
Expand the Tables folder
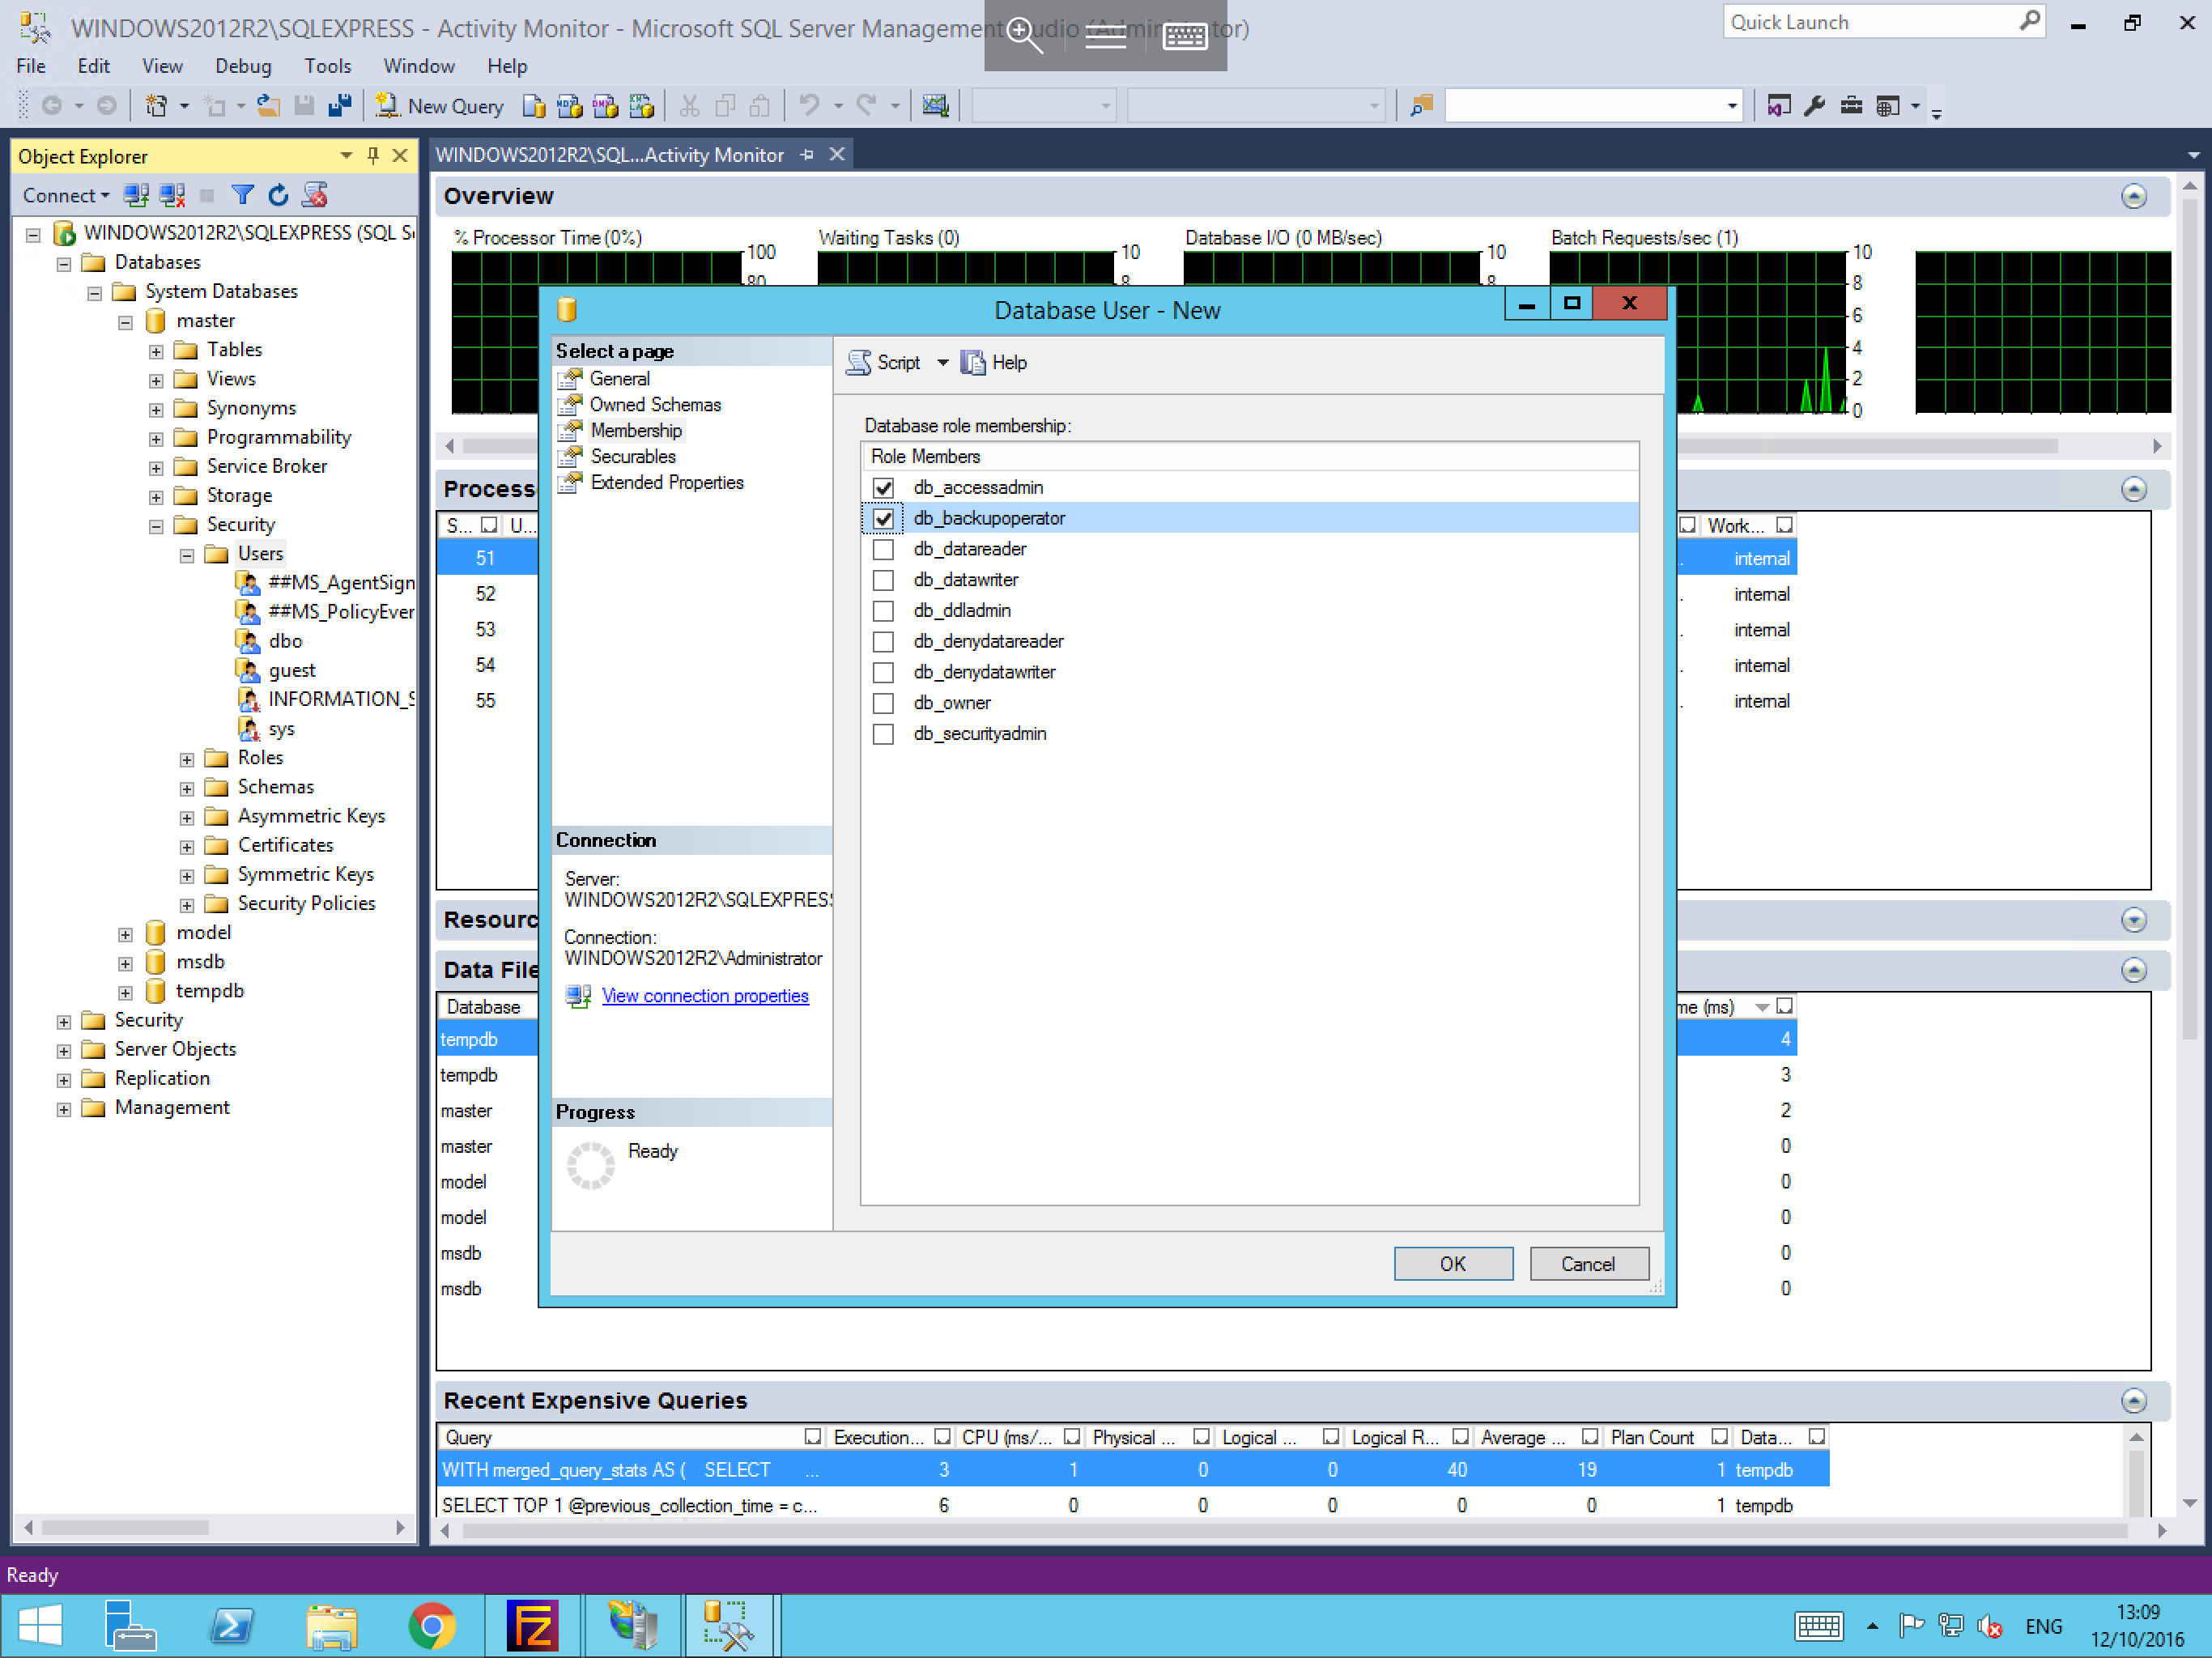tap(156, 351)
